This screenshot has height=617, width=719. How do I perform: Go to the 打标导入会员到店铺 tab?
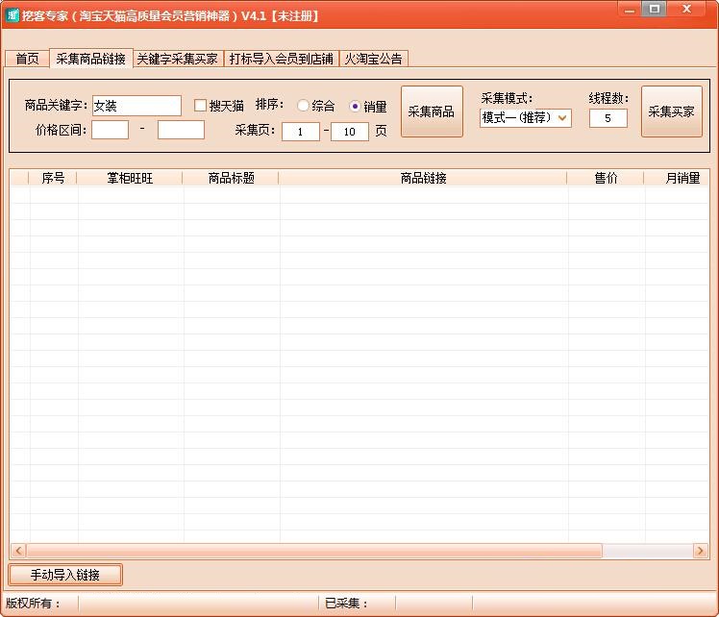click(x=281, y=59)
